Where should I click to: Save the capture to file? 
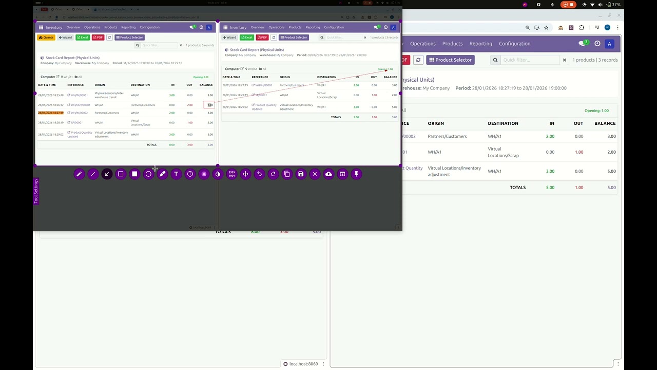[x=301, y=174]
